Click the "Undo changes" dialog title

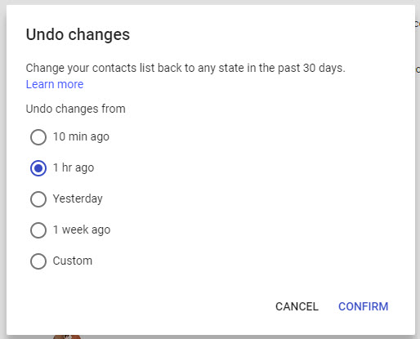click(x=78, y=35)
